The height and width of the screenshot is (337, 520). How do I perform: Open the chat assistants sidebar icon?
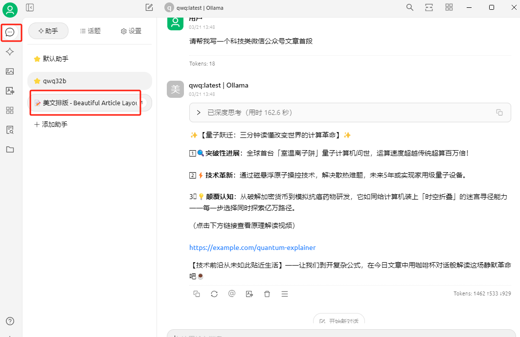[x=10, y=32]
